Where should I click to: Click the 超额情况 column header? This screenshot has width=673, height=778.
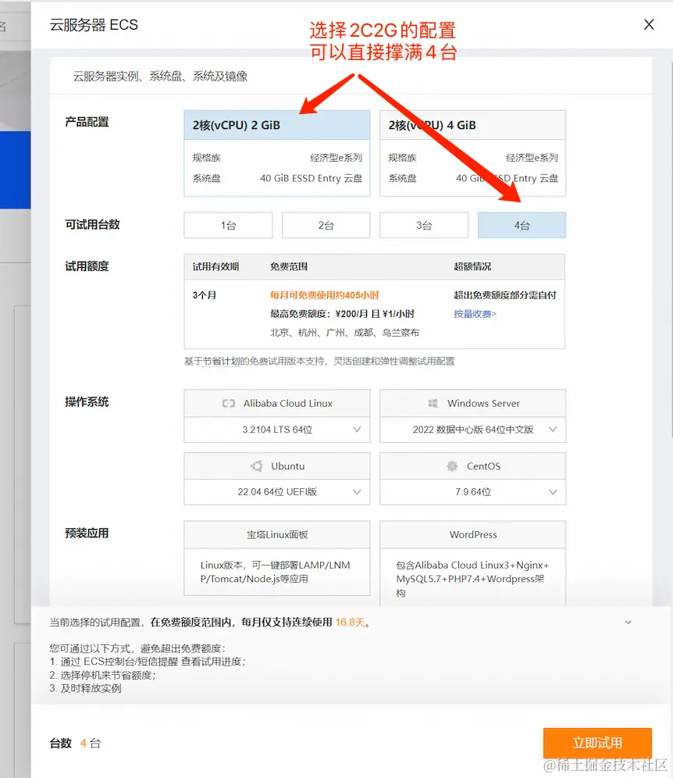pyautogui.click(x=472, y=266)
